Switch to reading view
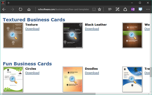Image resolution: width=152 pixels, height=95 pixels. point(94,9)
